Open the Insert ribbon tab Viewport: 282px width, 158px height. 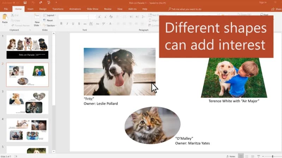[30, 9]
